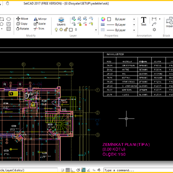Click the ZEMİN KAT PLANI (TİP A) title text

[126, 144]
